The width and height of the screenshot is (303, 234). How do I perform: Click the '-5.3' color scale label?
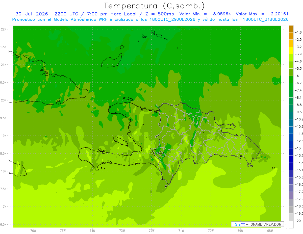tap(298, 68)
